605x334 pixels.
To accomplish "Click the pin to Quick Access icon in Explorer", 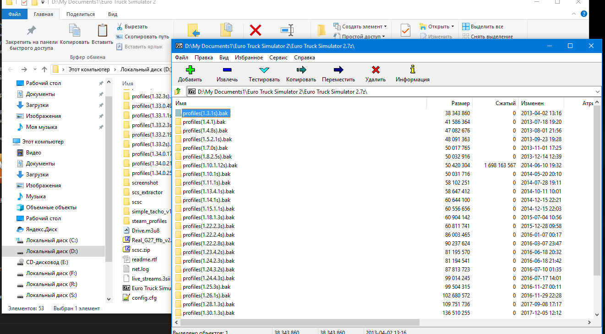I will [x=31, y=31].
